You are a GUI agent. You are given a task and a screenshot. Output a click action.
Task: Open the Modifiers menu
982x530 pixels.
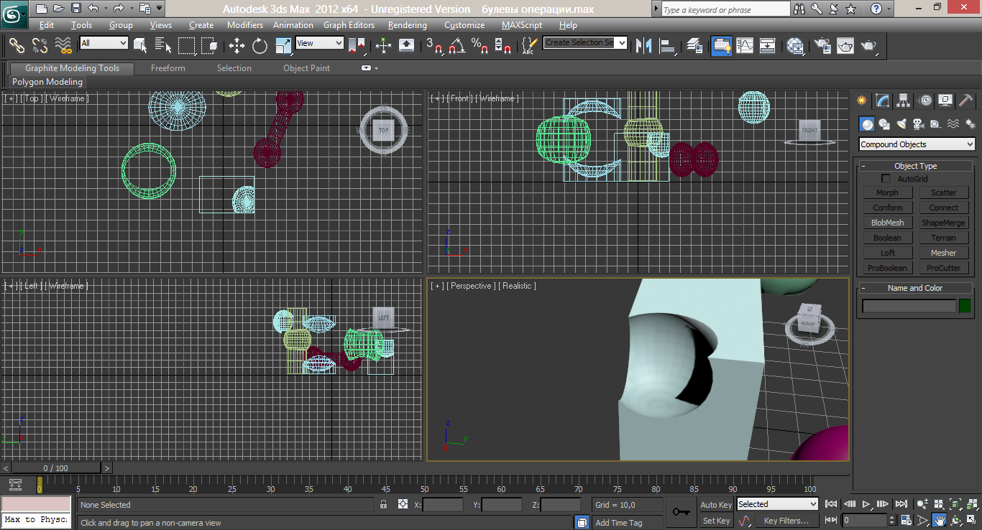point(245,25)
